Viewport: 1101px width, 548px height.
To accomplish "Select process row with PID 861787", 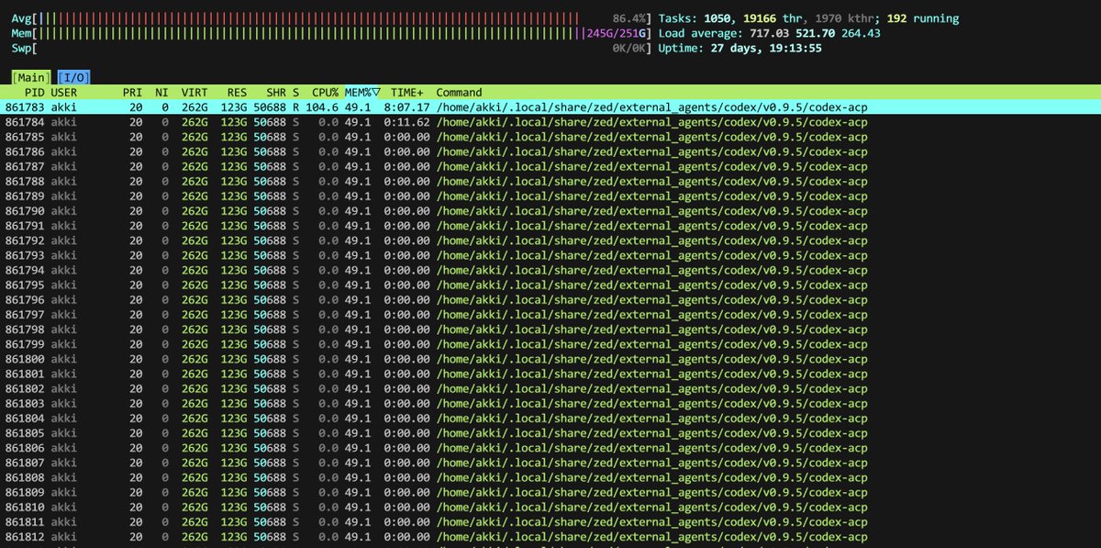I will click(550, 166).
